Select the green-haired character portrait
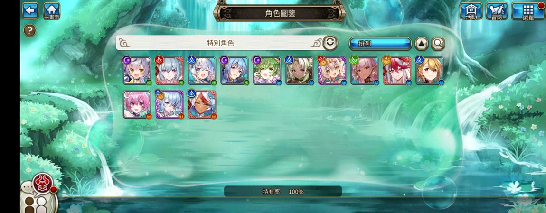Screen dimensions: 546x213 point(267,71)
